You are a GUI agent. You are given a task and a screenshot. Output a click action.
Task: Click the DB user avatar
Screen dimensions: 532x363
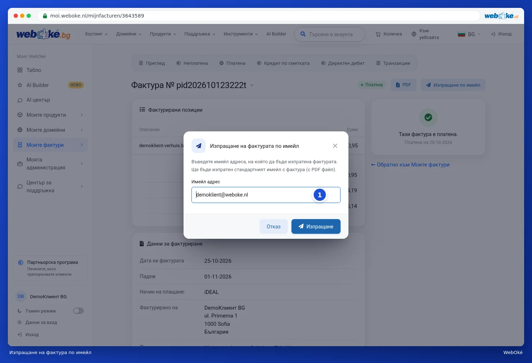click(x=21, y=296)
